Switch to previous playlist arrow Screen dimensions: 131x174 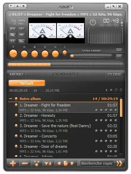click(x=59, y=163)
